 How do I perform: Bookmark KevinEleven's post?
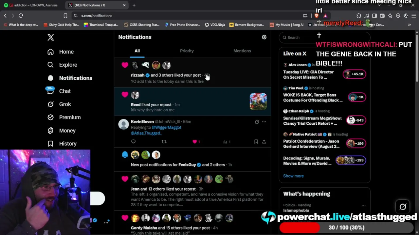tap(256, 142)
